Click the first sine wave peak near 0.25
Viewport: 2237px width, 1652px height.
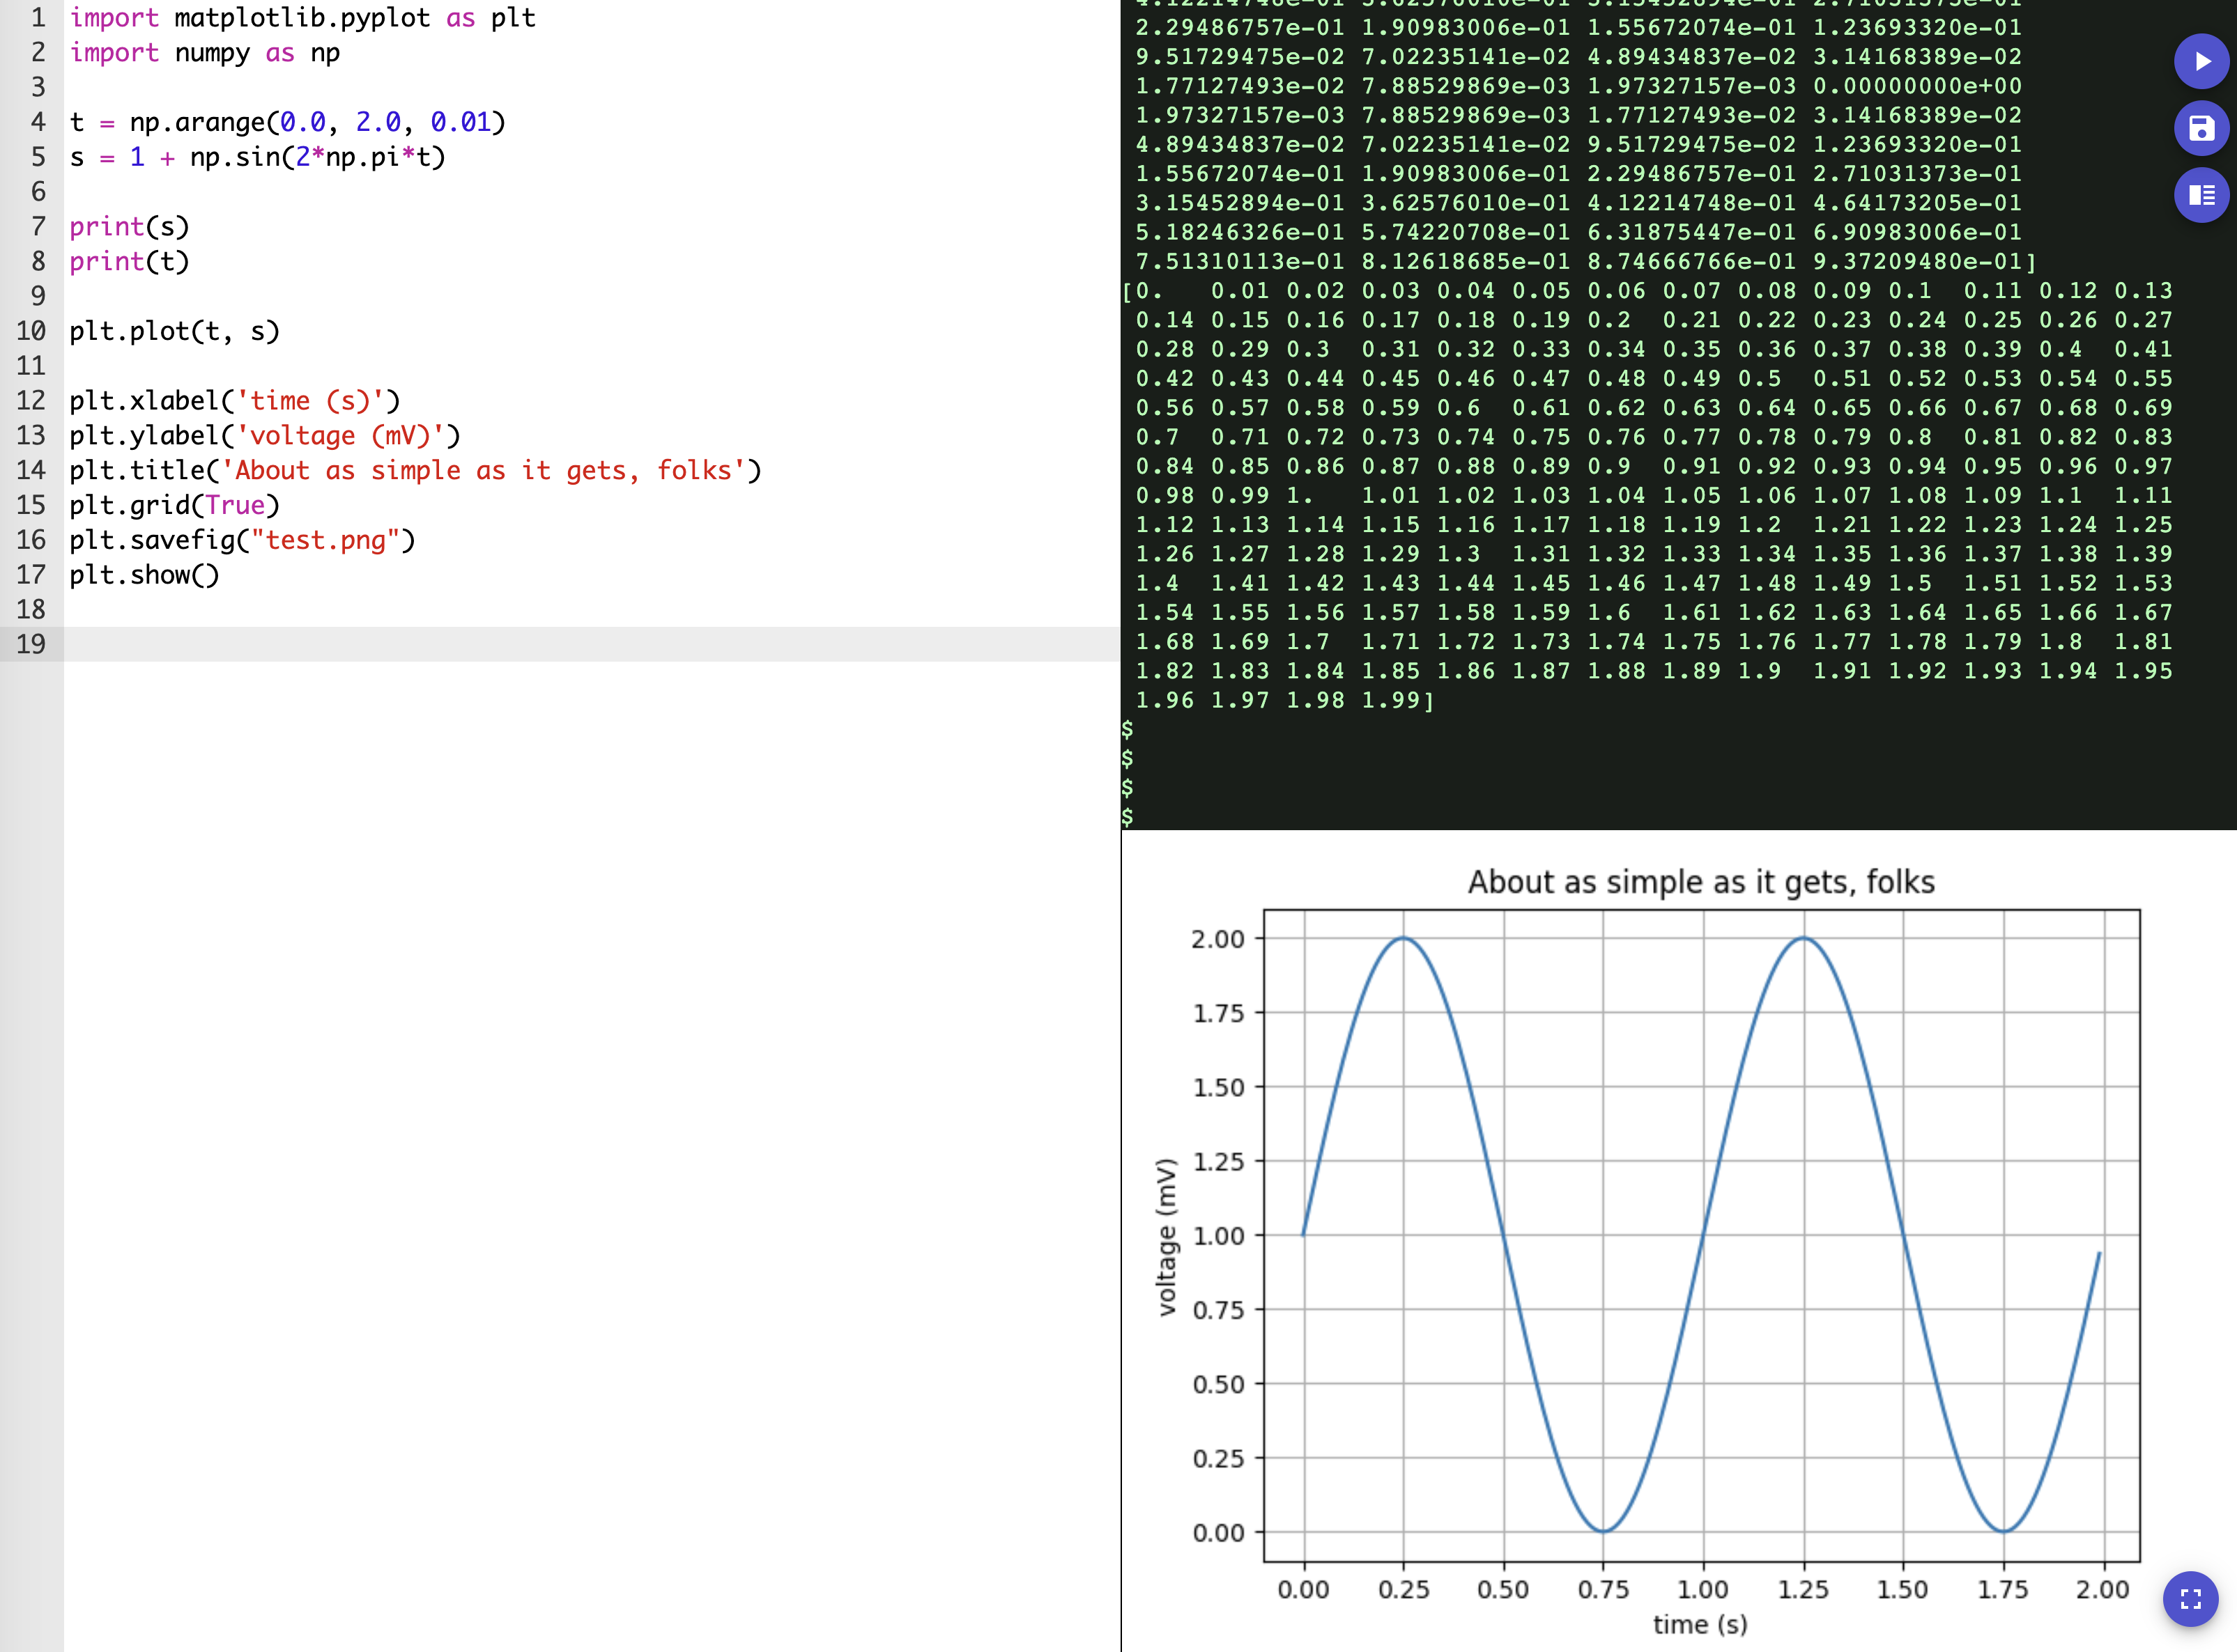point(1404,938)
